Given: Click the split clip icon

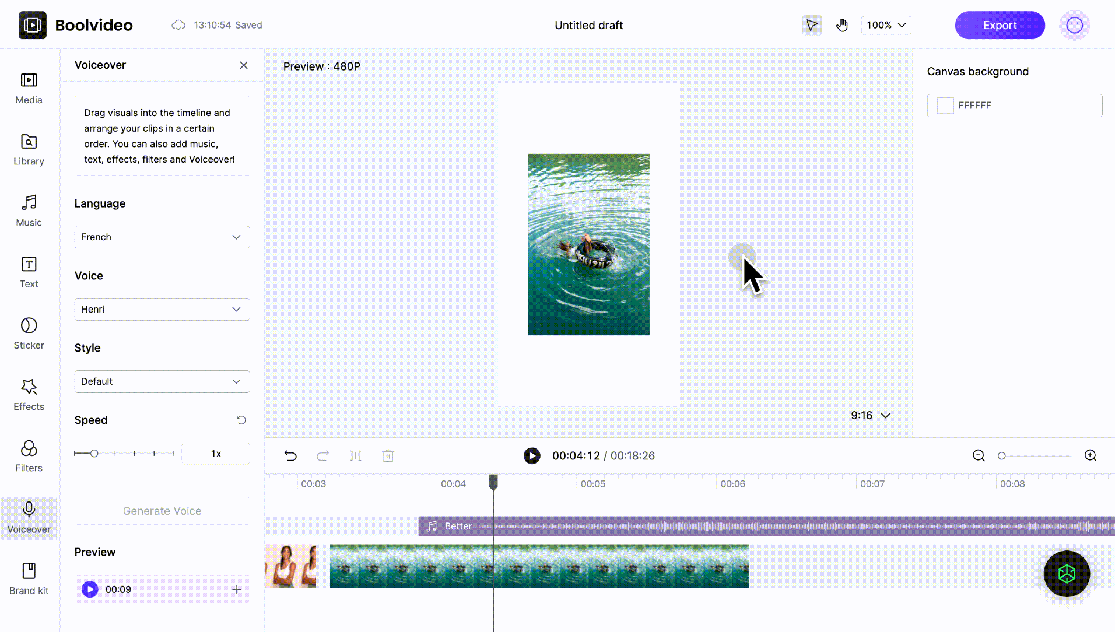Looking at the screenshot, I should pyautogui.click(x=356, y=455).
